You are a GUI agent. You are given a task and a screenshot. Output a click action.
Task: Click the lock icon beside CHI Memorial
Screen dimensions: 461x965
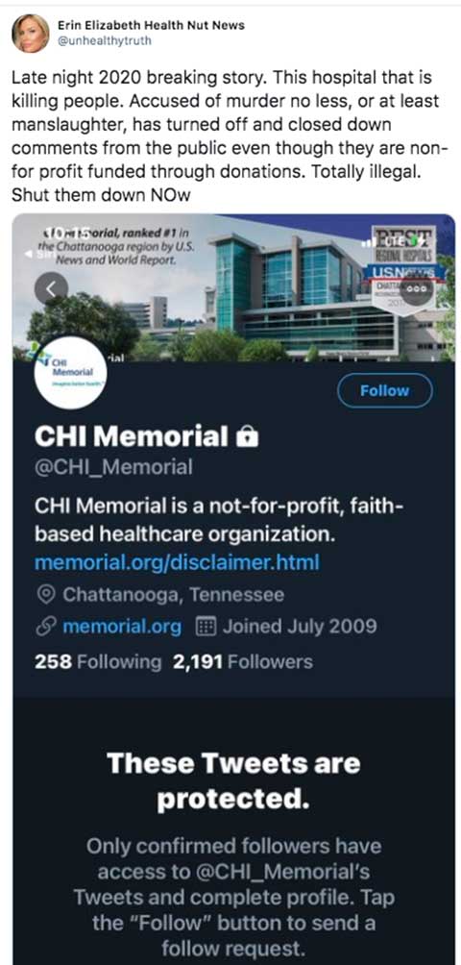point(247,437)
